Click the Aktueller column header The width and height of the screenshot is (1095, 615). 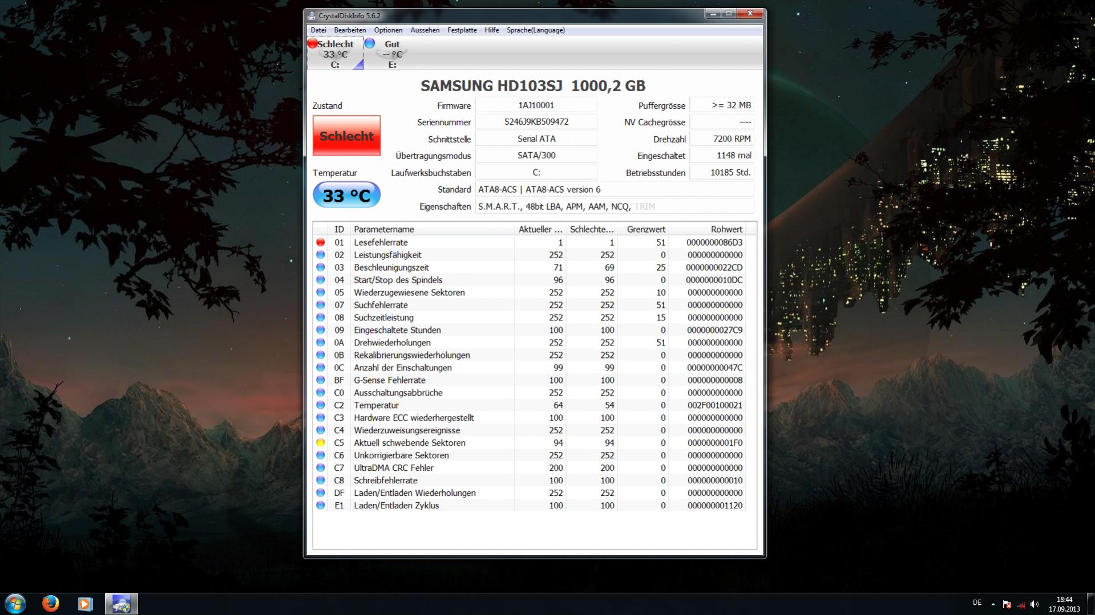pyautogui.click(x=540, y=229)
